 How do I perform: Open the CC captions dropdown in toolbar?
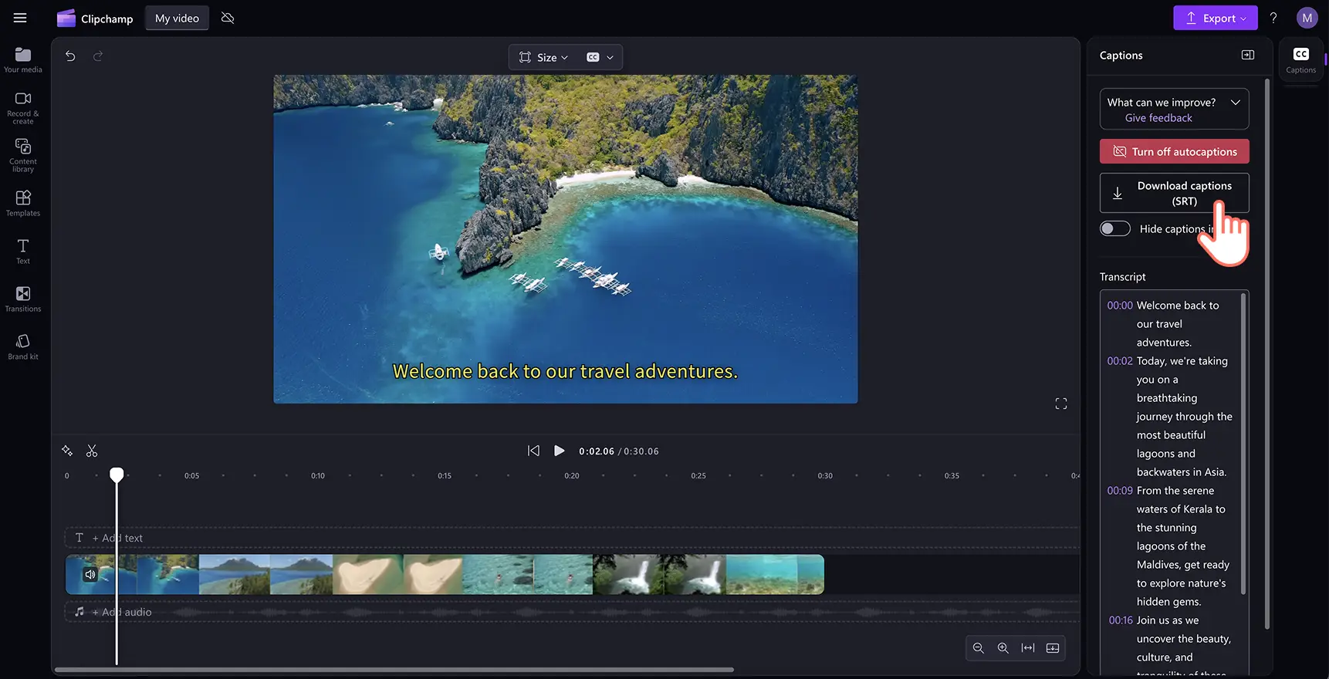(600, 57)
